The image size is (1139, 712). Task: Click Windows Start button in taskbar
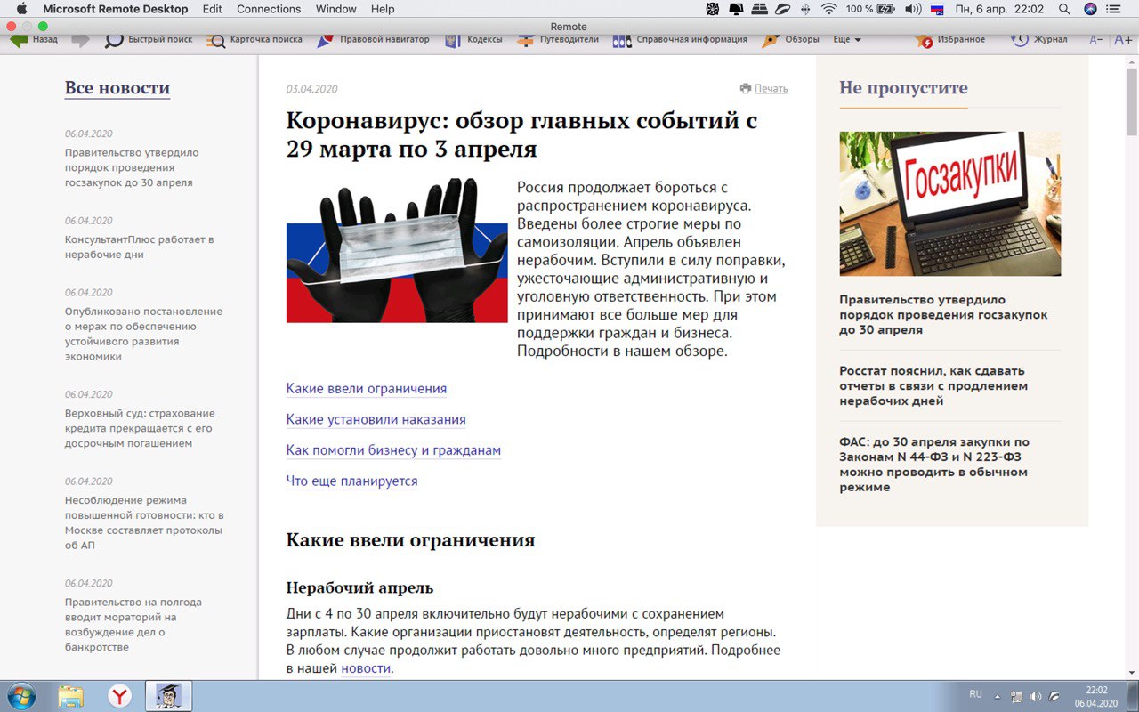click(x=20, y=695)
